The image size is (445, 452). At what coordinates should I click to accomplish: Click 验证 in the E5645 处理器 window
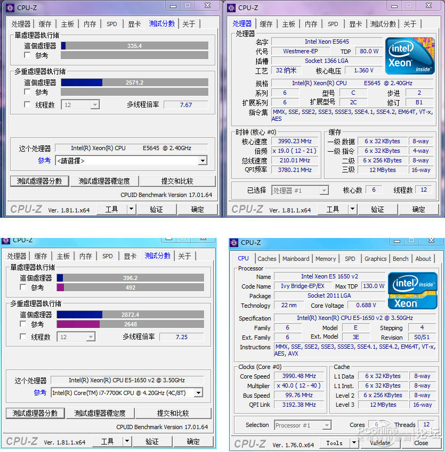[377, 209]
